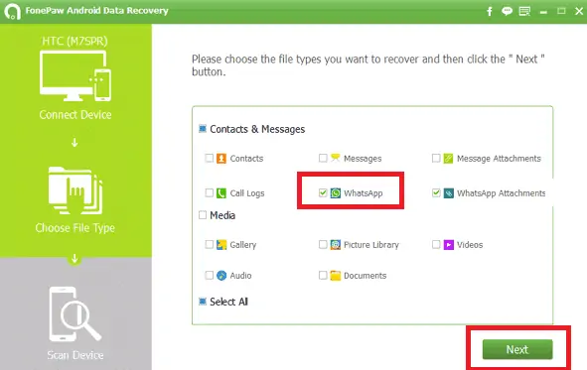Click the yellow Messages icon
Viewport: 587px width, 370px height.
335,158
